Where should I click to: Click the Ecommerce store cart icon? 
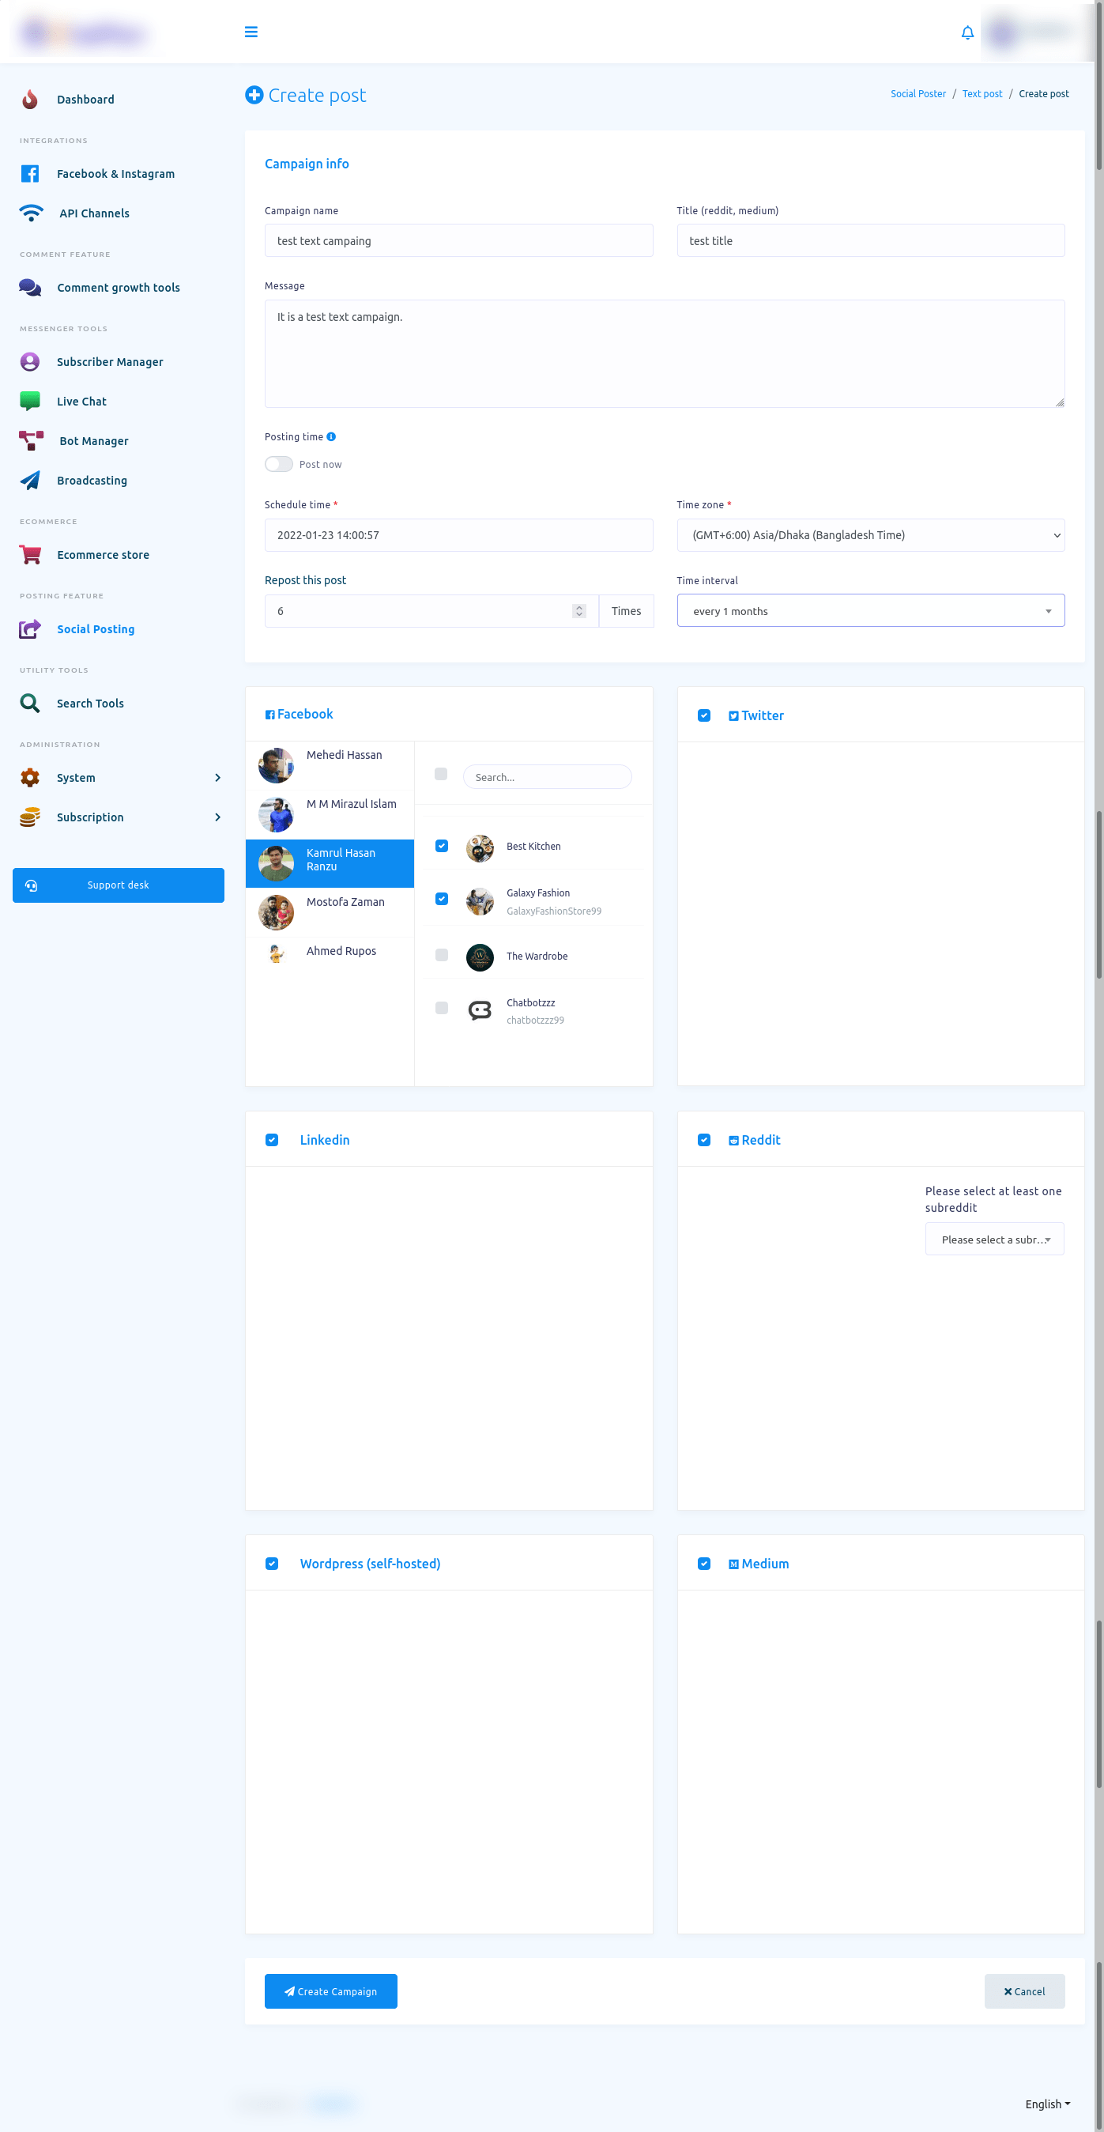31,554
